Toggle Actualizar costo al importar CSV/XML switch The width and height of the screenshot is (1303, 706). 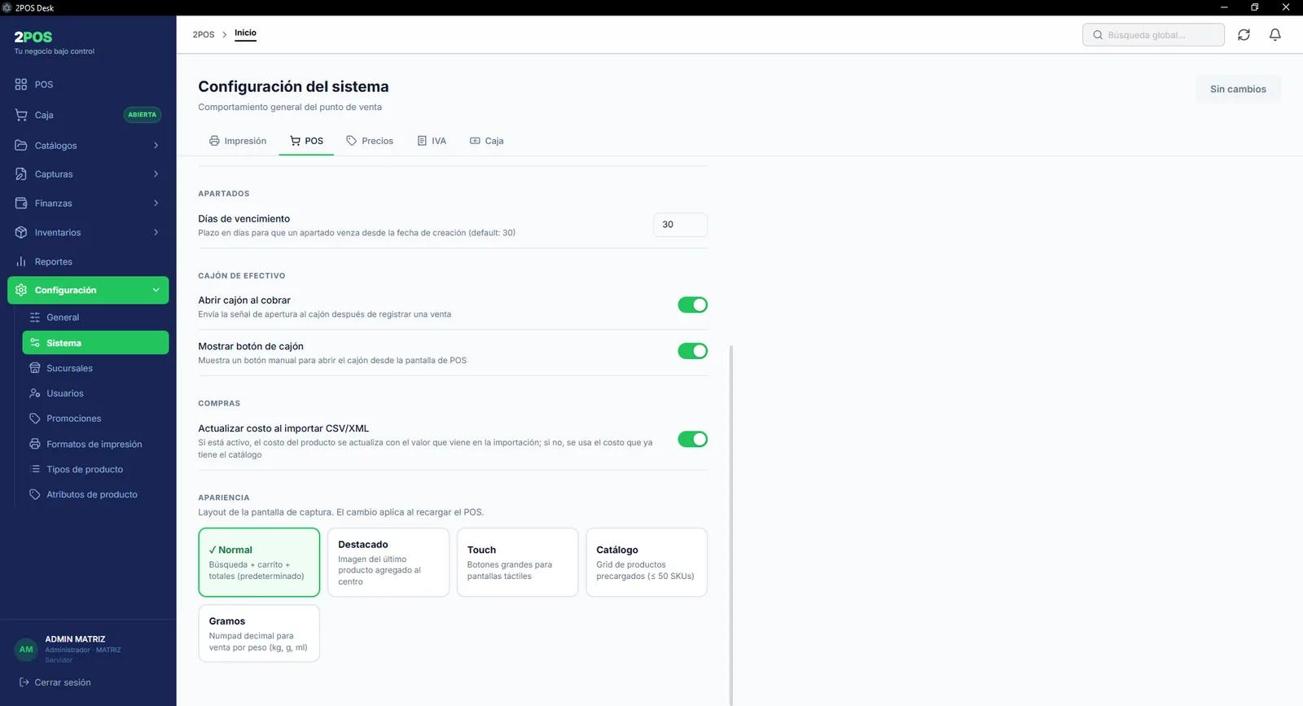(692, 439)
